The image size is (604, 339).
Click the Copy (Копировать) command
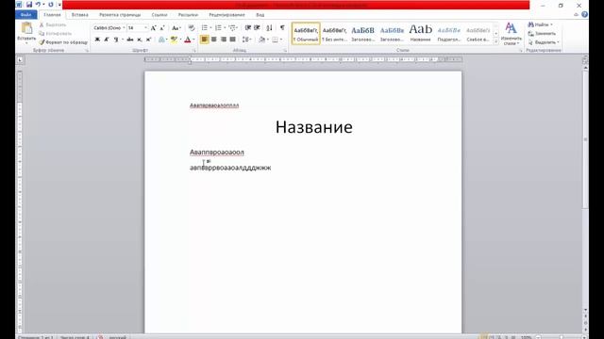coord(56,34)
